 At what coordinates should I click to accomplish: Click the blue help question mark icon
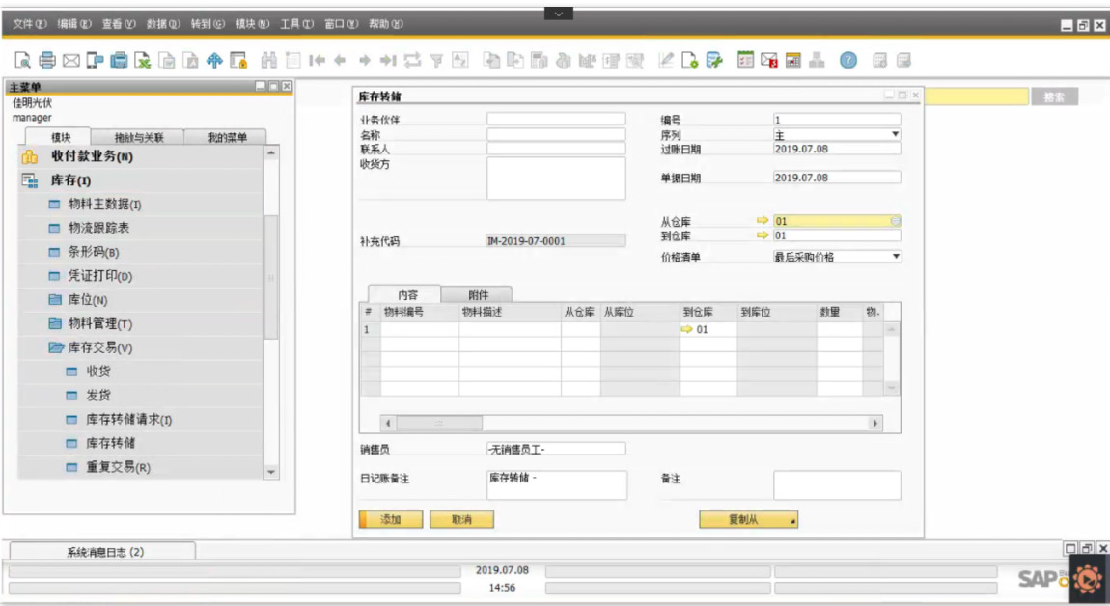coord(848,61)
